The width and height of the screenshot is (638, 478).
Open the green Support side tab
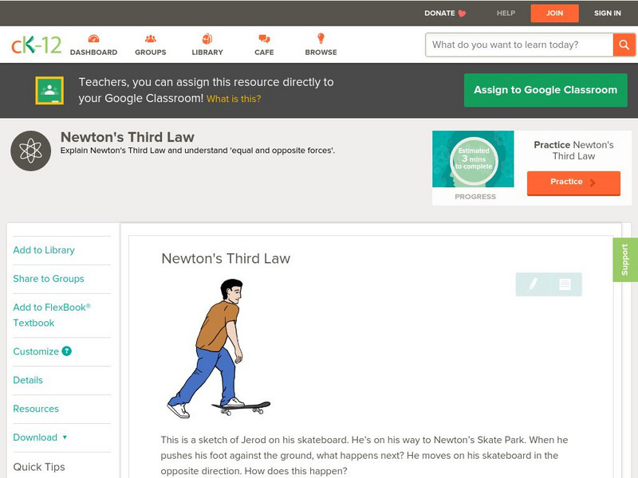coord(625,260)
